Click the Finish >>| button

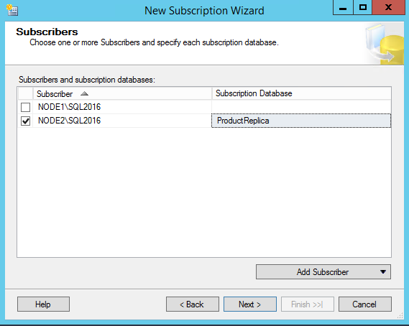pos(307,304)
